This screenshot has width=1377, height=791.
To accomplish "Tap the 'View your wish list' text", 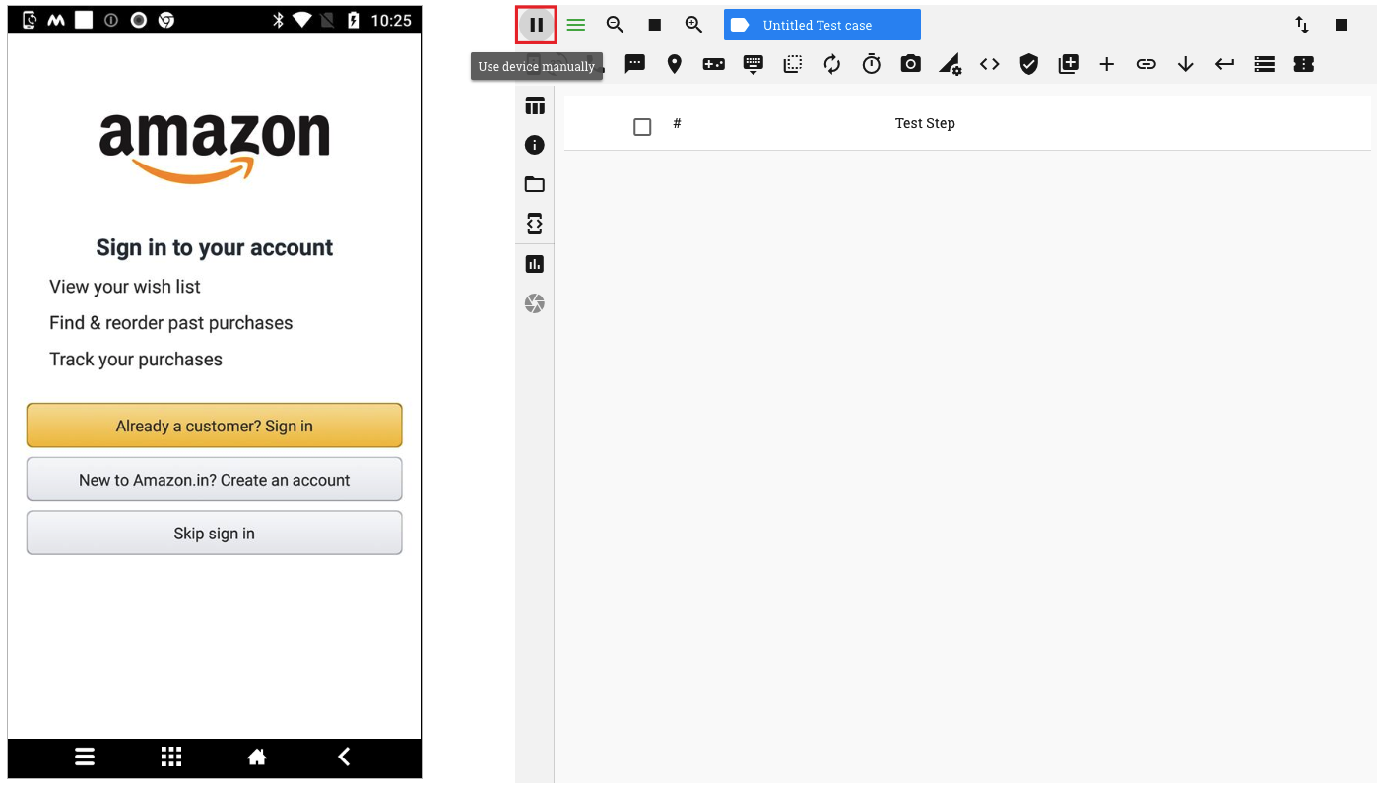I will pos(125,287).
